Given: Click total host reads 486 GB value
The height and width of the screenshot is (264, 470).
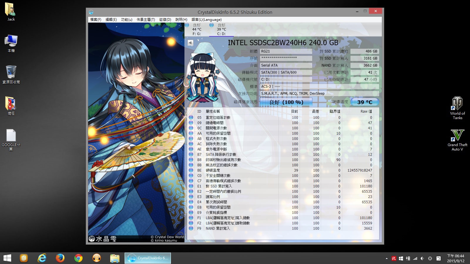Looking at the screenshot, I should point(365,51).
